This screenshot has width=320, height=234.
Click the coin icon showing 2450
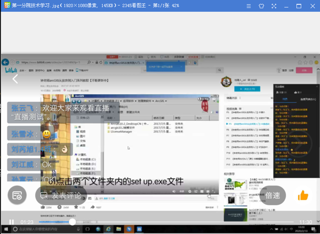click(59, 207)
